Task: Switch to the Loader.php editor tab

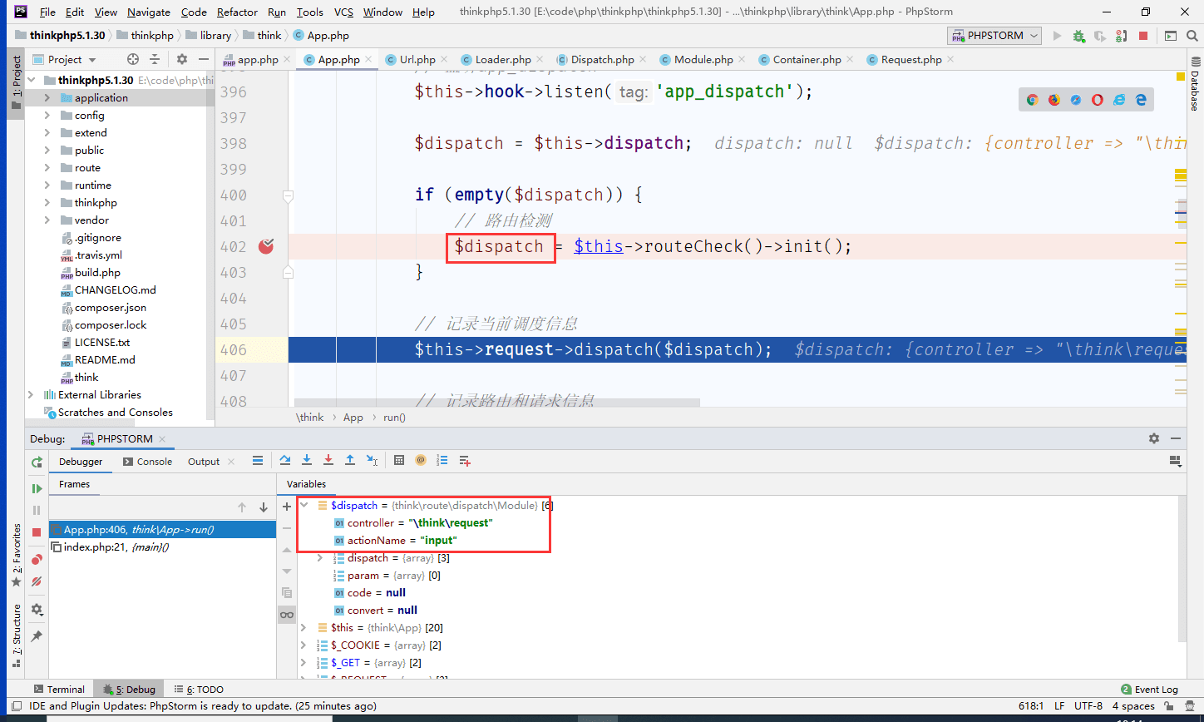Action: coord(503,59)
